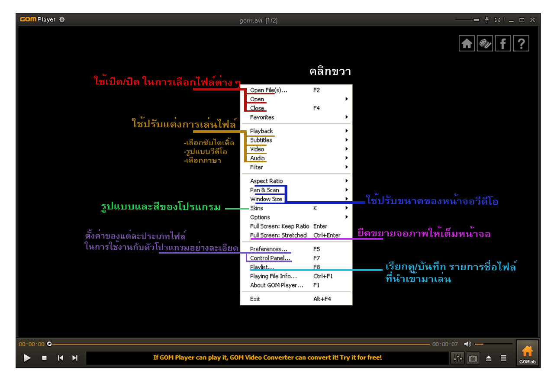Open the control panel equalizer icon

point(457,358)
